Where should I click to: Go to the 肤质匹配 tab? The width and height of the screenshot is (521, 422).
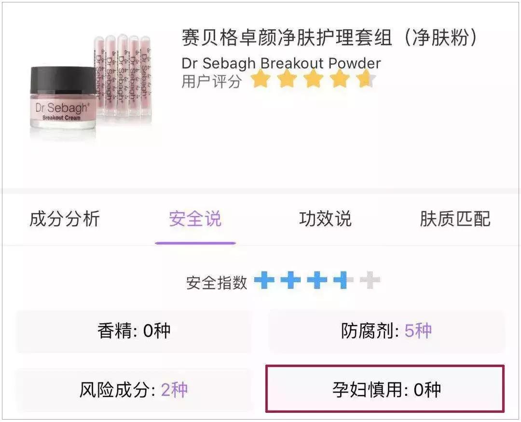(x=455, y=219)
